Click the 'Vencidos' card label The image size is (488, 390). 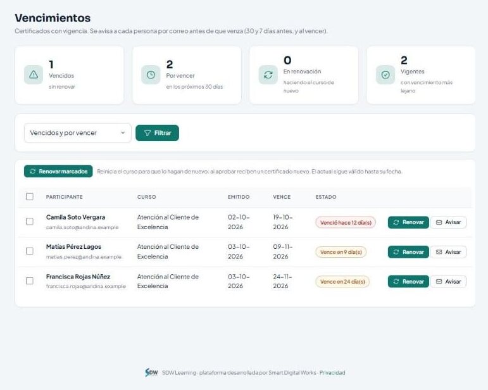pos(61,75)
